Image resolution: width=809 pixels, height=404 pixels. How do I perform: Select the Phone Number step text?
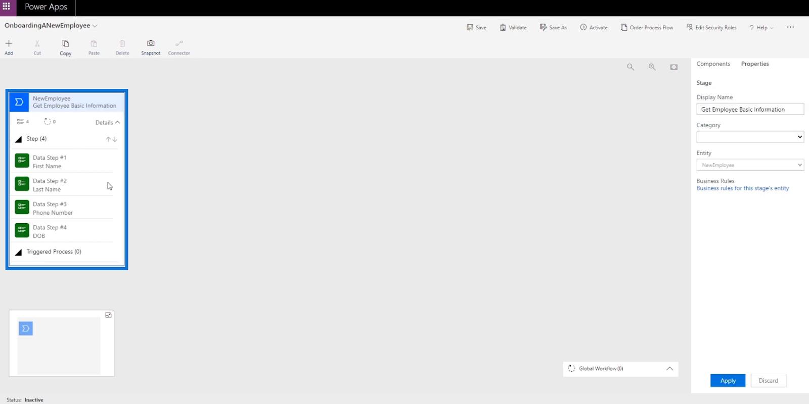pyautogui.click(x=53, y=213)
